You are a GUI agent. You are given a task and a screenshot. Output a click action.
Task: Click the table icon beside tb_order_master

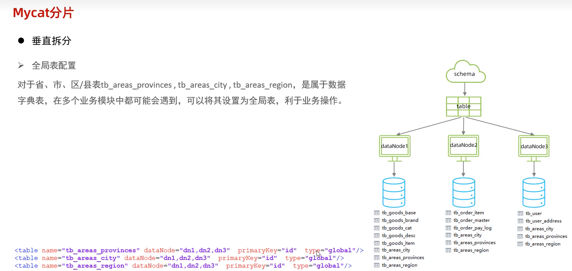448,220
